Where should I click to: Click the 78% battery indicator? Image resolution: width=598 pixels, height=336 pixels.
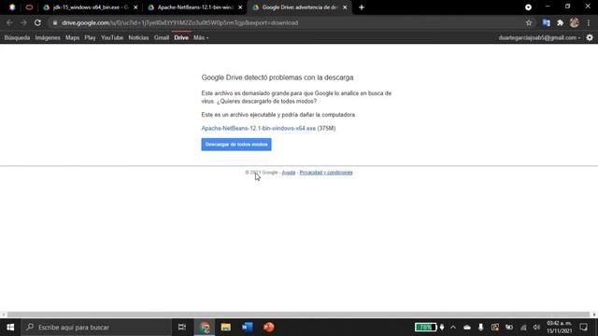click(426, 328)
